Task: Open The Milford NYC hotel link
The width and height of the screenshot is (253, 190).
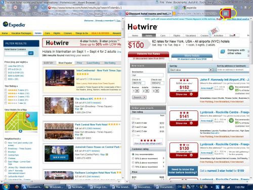Action: click(x=84, y=99)
